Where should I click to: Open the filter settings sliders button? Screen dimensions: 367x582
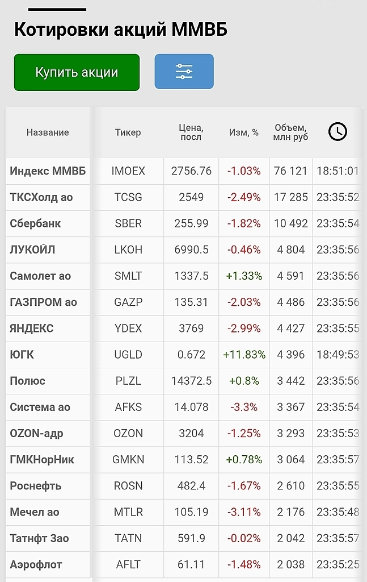184,72
